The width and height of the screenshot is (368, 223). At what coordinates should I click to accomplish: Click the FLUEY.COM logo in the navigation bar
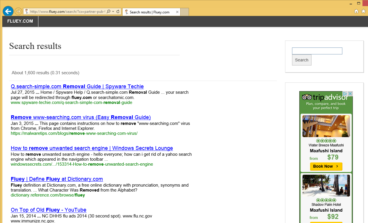(x=20, y=21)
